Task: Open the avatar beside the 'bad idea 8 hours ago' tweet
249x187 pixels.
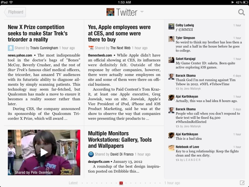Action: click(x=171, y=98)
